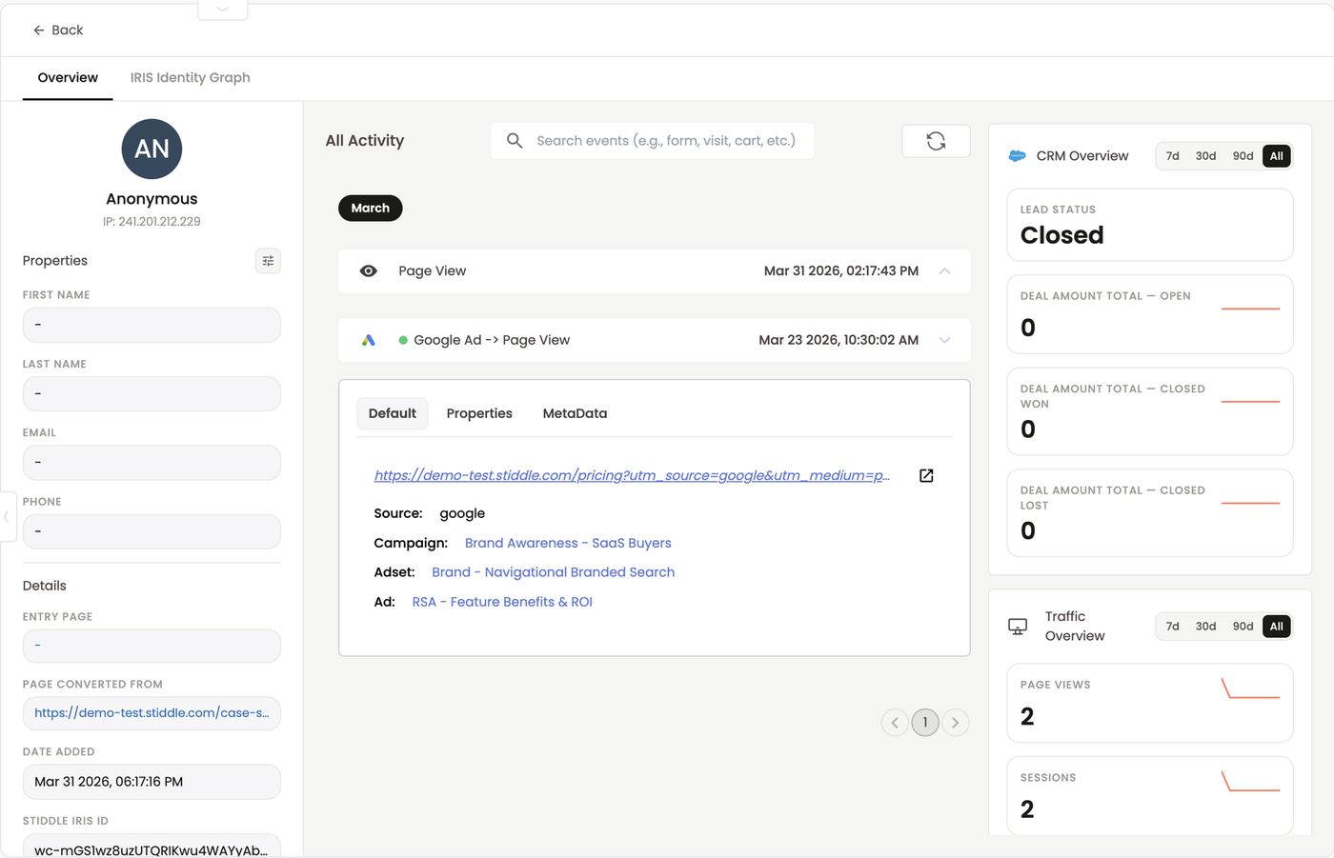Screen dimensions: 1334x858
Task: Open the Properties filter settings icon
Action: tap(268, 261)
